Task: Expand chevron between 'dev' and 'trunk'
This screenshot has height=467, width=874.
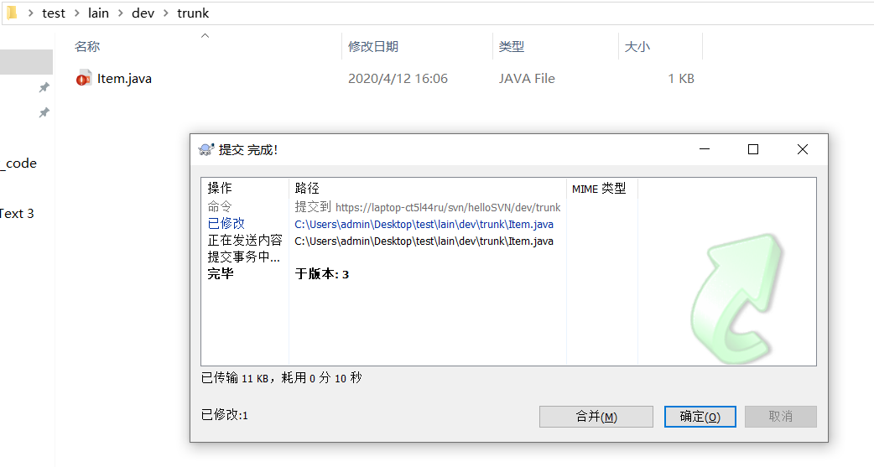Action: pos(165,13)
